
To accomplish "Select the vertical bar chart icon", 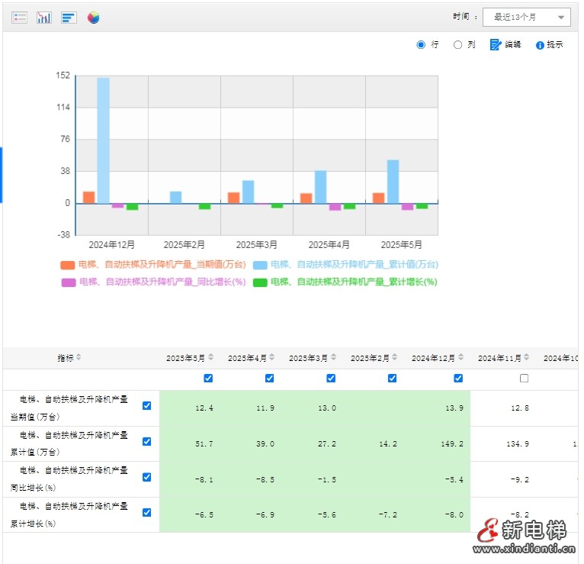I will click(44, 17).
